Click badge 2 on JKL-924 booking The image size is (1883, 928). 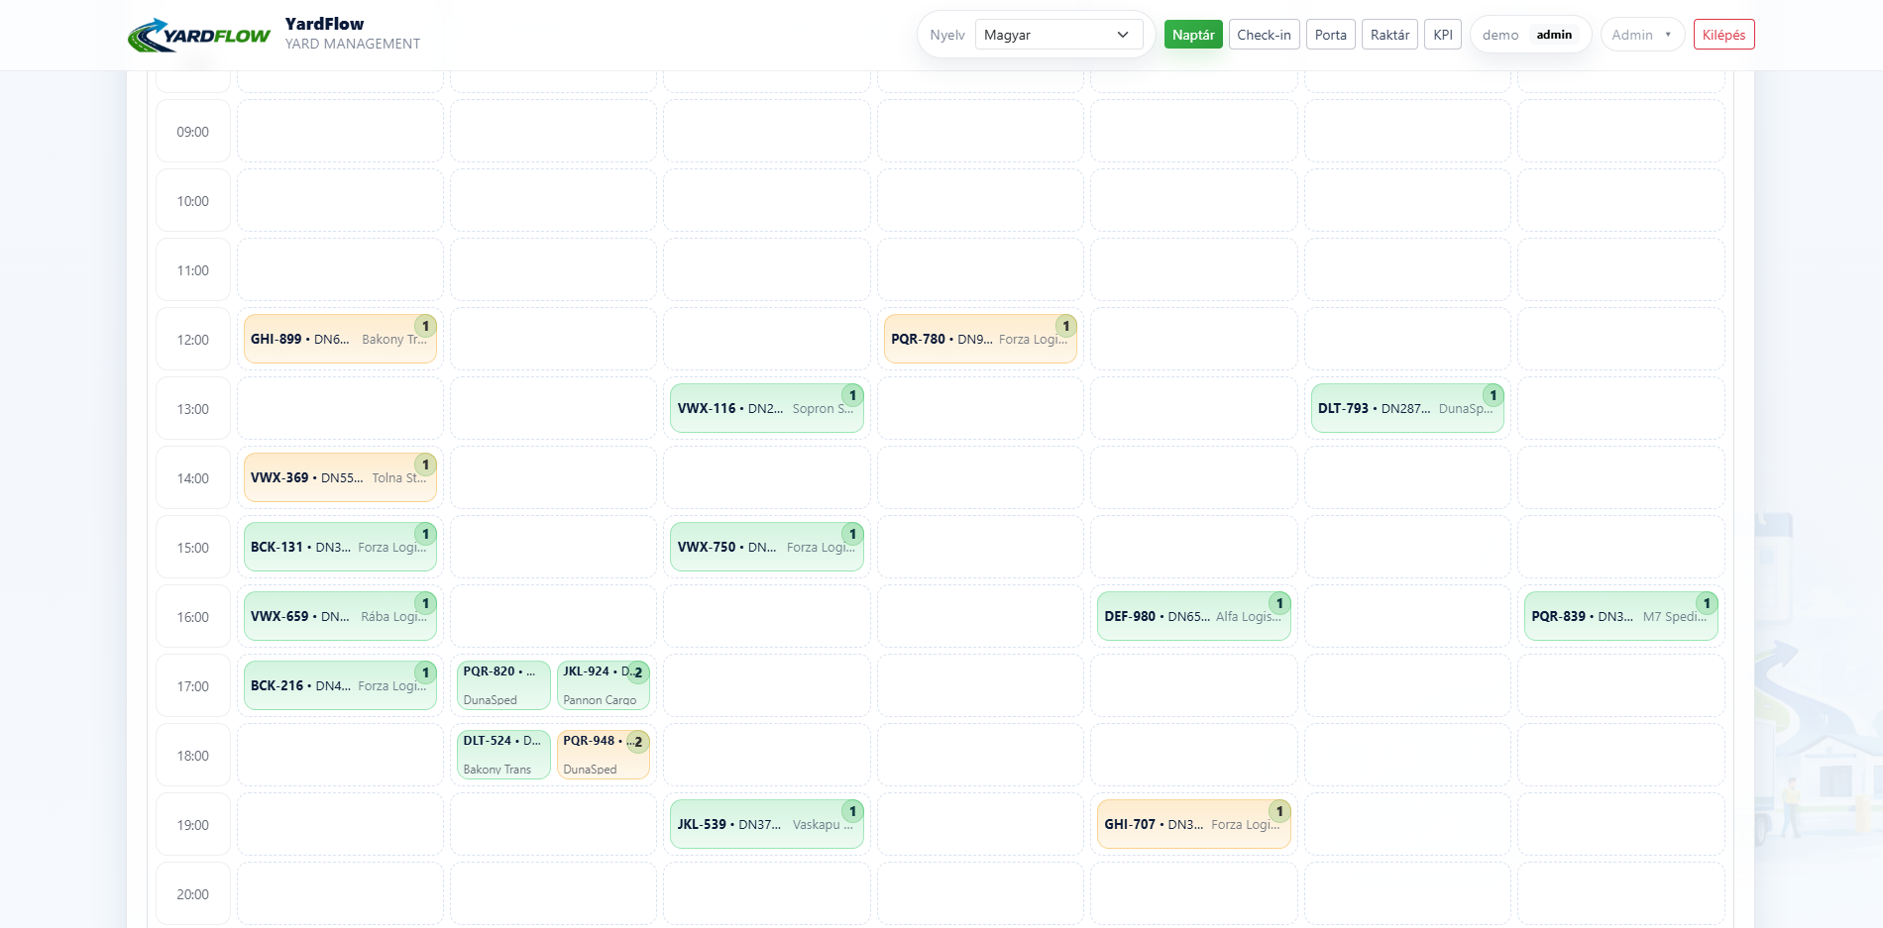tap(637, 672)
